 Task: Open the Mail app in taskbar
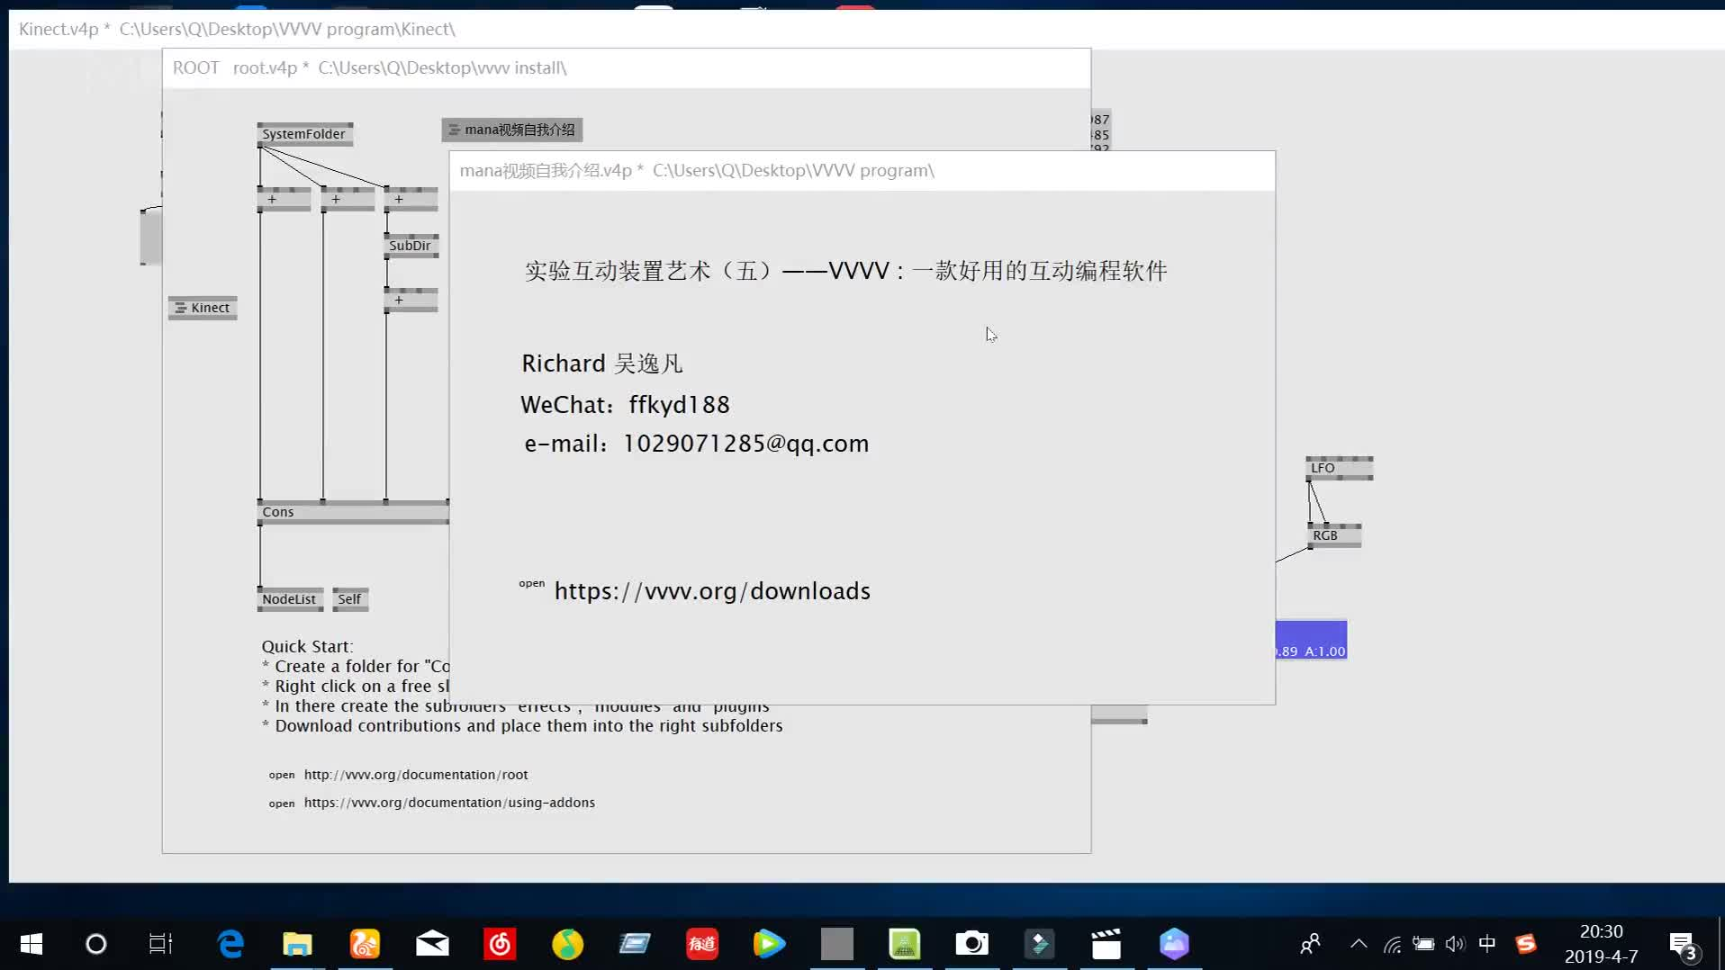pyautogui.click(x=432, y=943)
